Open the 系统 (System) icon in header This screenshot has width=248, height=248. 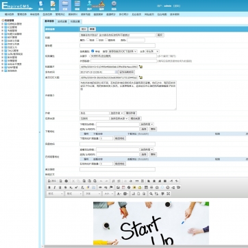[40, 5]
